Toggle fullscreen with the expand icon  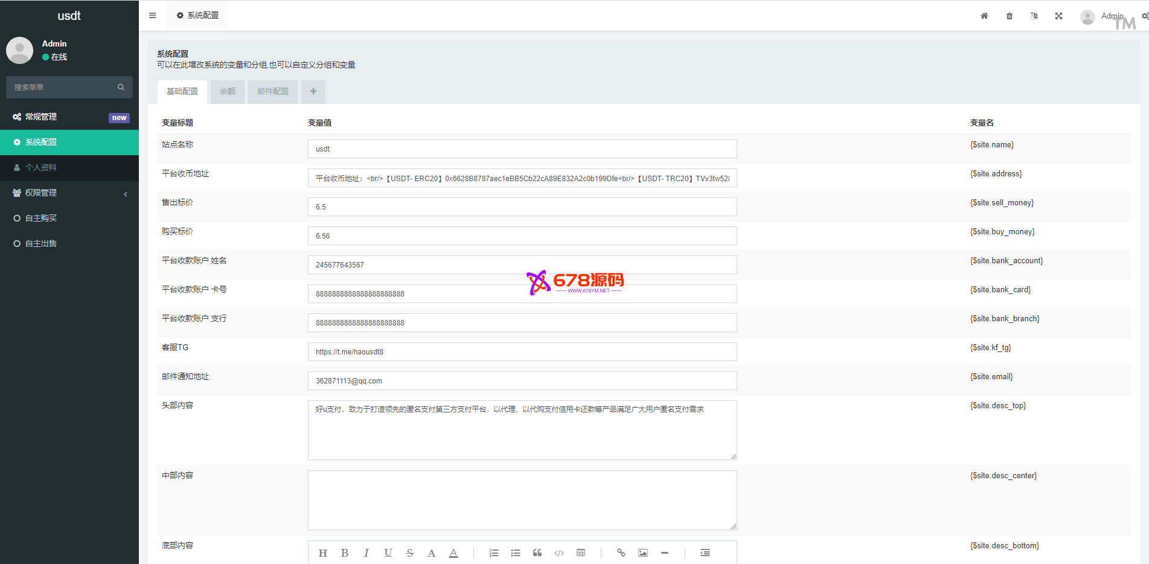[x=1059, y=16]
